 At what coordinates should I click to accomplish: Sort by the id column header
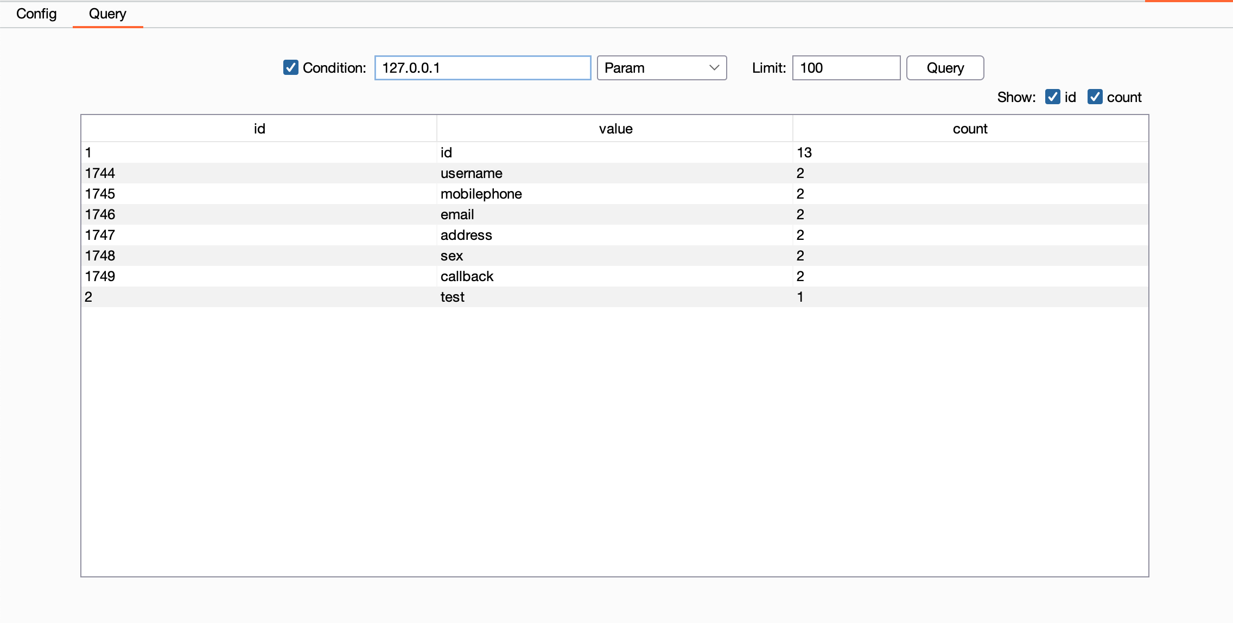point(259,129)
